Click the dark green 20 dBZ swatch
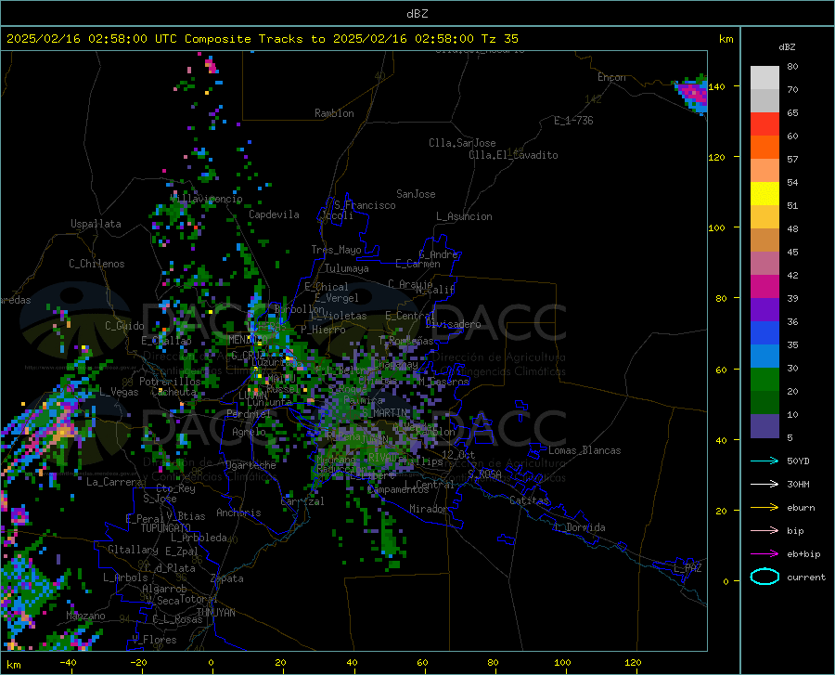The width and height of the screenshot is (835, 675). click(x=764, y=403)
